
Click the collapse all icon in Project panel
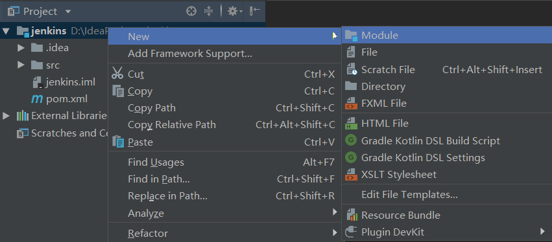[209, 12]
